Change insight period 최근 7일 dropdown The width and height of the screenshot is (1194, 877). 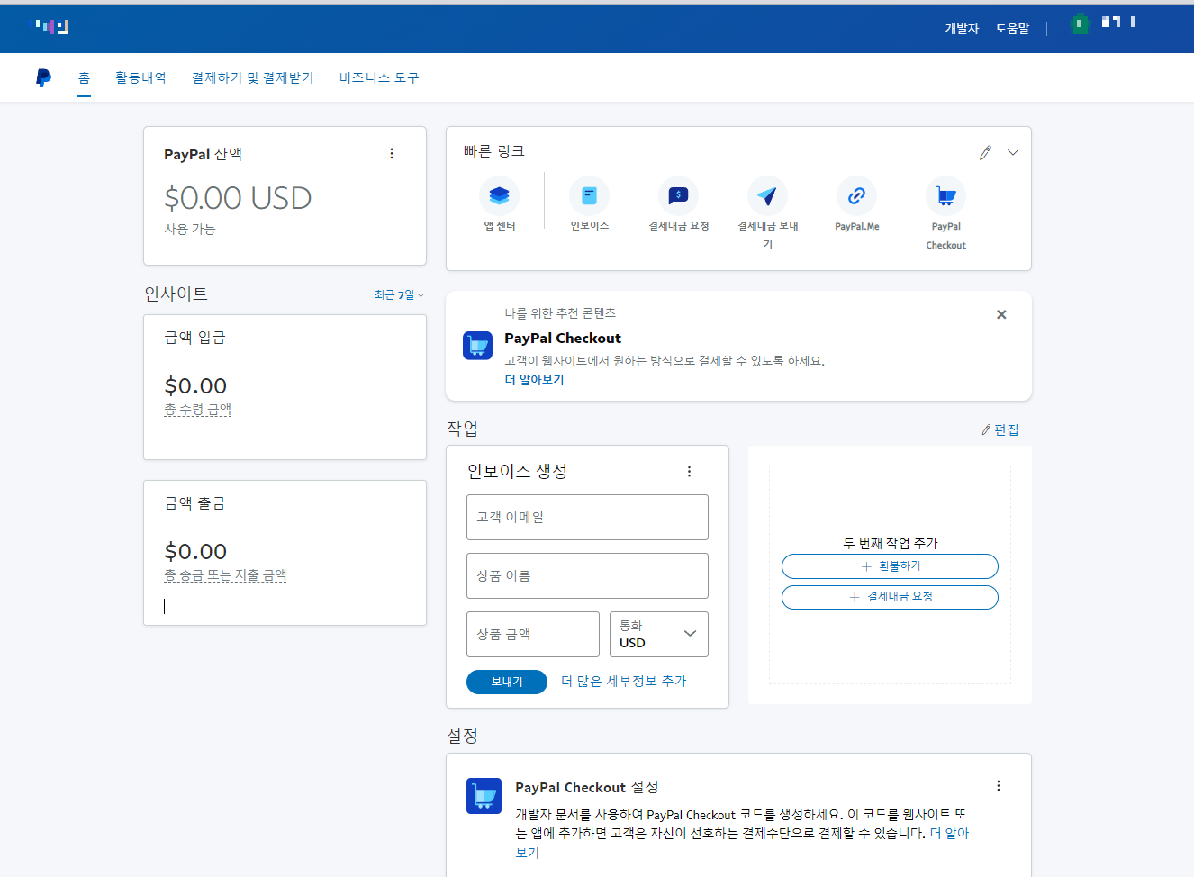pyautogui.click(x=399, y=295)
